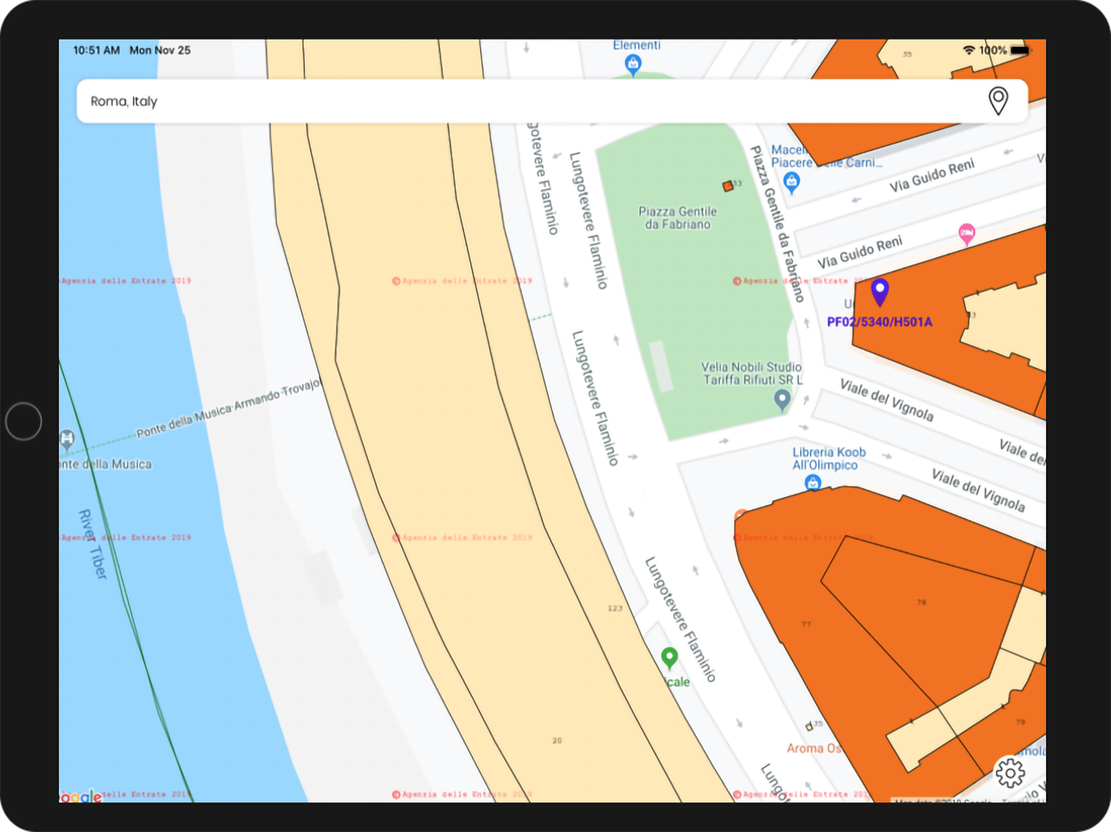The height and width of the screenshot is (832, 1111).
Task: Select orange parcel number 78
Action: [921, 602]
